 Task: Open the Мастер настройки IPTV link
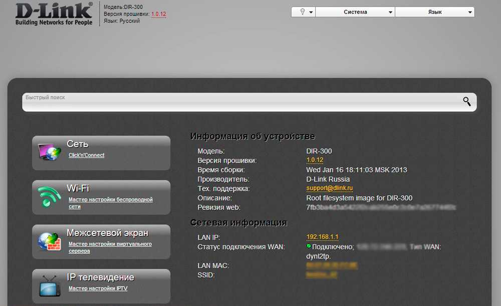pyautogui.click(x=98, y=288)
